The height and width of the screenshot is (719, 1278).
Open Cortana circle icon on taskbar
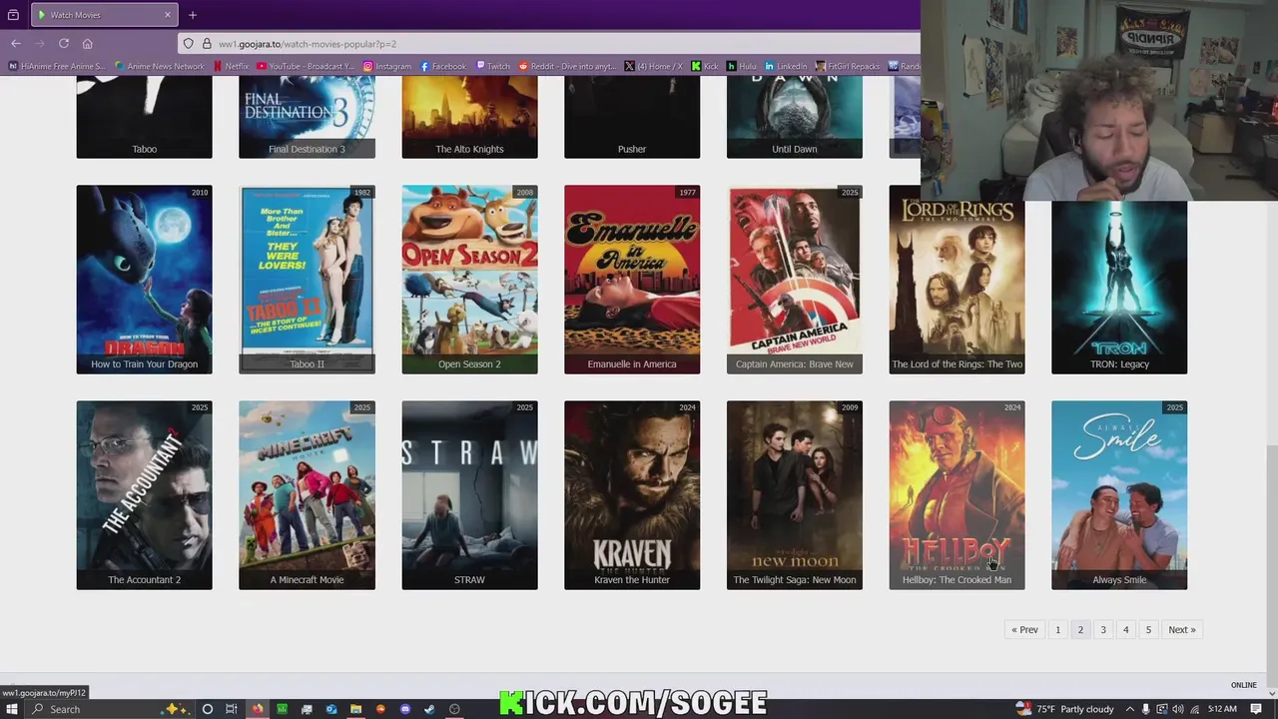click(x=208, y=709)
